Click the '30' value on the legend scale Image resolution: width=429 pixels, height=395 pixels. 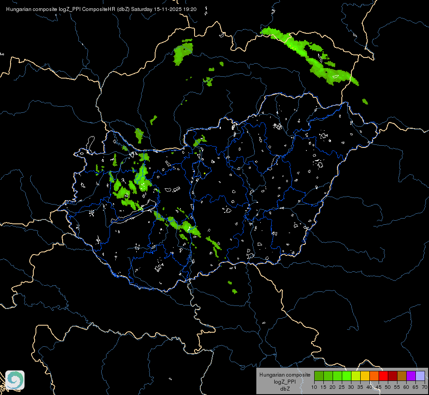(351, 388)
